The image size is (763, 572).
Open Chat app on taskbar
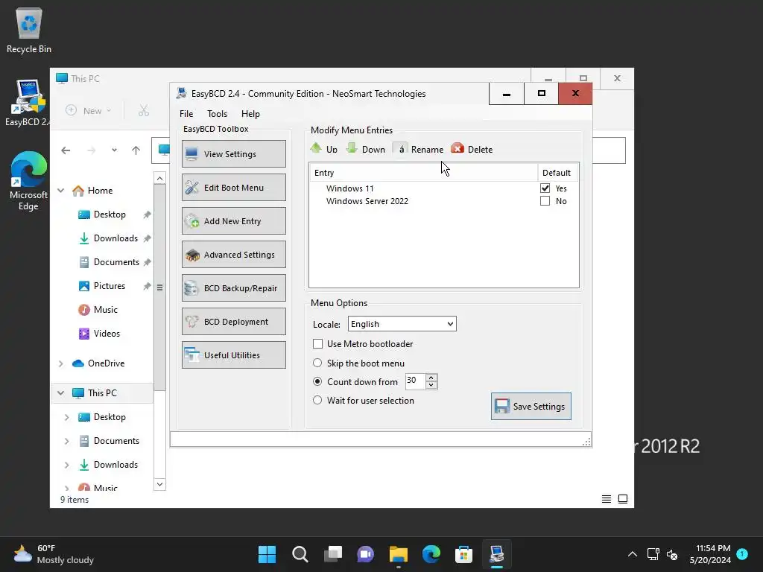click(365, 554)
